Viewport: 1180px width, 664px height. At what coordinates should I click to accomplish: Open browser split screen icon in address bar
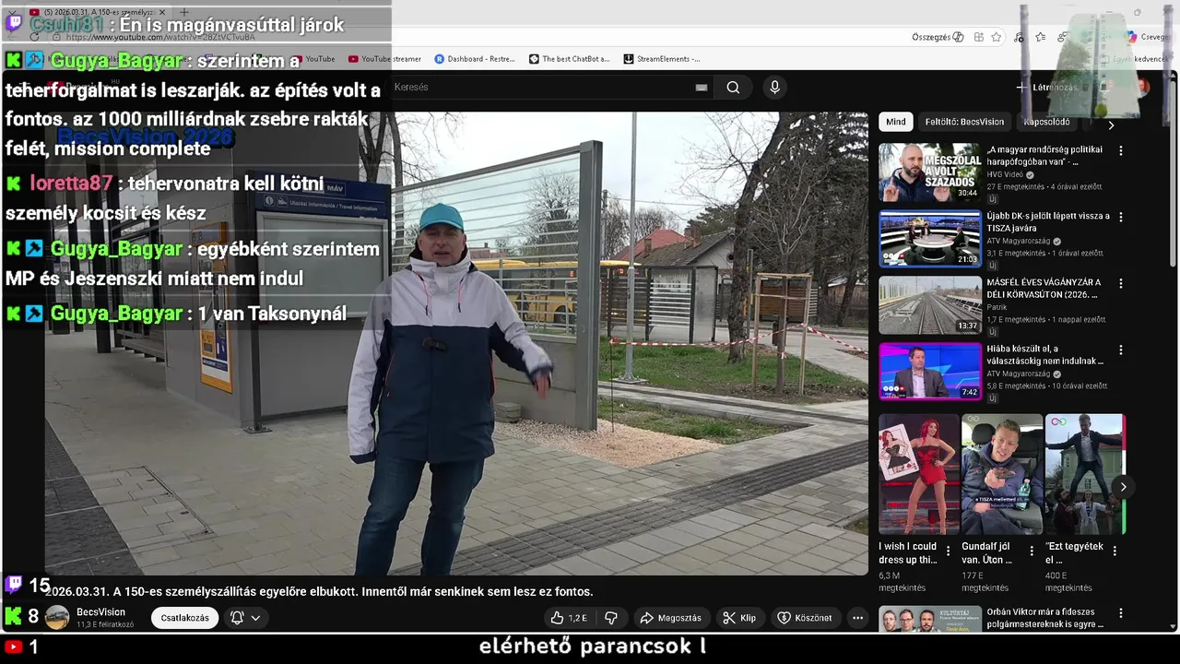coord(979,37)
